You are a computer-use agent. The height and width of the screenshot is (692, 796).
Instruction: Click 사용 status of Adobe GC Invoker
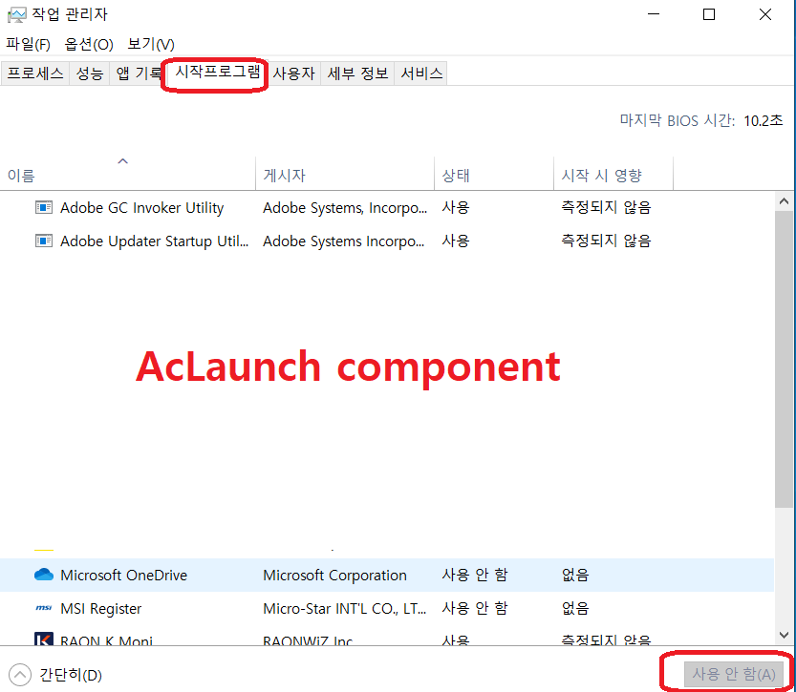click(x=456, y=207)
